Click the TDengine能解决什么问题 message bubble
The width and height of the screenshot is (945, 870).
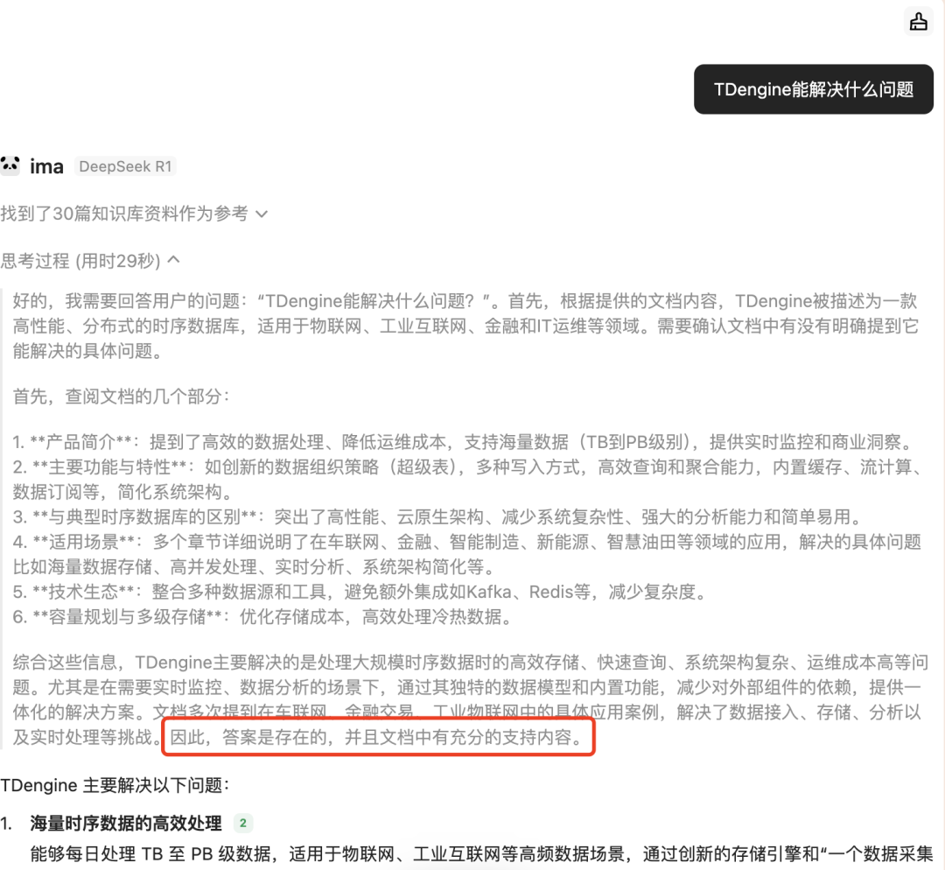coord(813,89)
